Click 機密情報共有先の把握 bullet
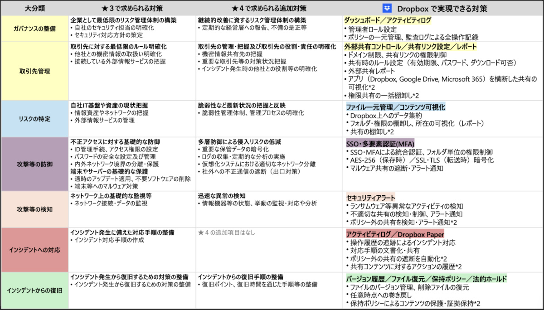544x310 pixels. (230, 54)
